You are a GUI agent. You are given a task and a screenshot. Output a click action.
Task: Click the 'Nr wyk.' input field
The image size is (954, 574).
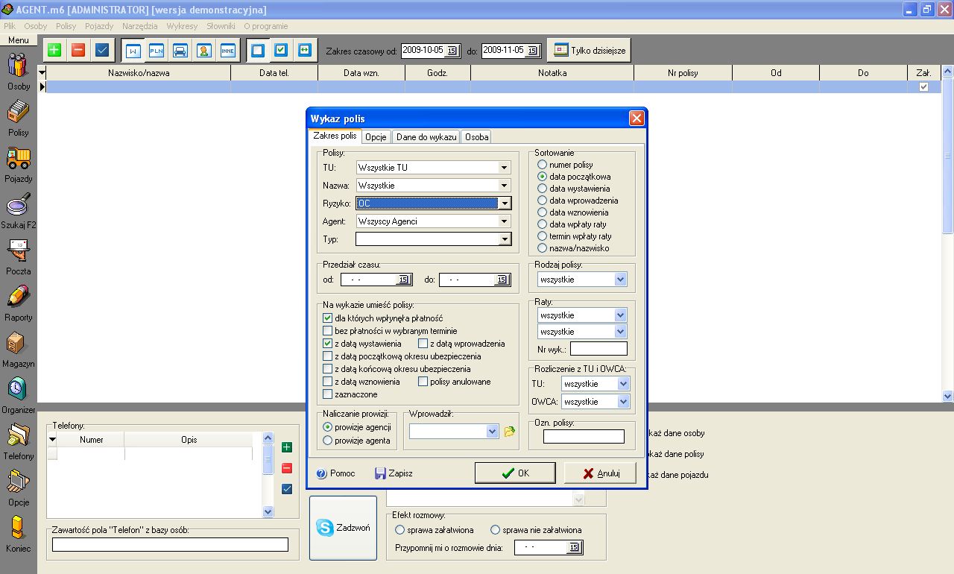(x=598, y=349)
